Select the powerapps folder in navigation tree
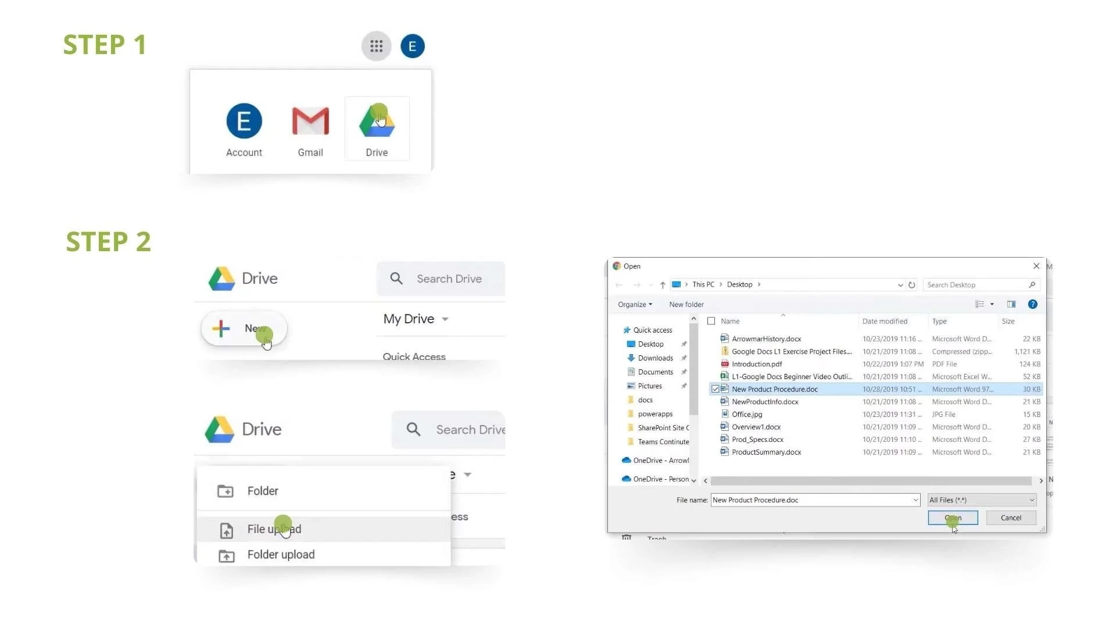 pos(655,413)
